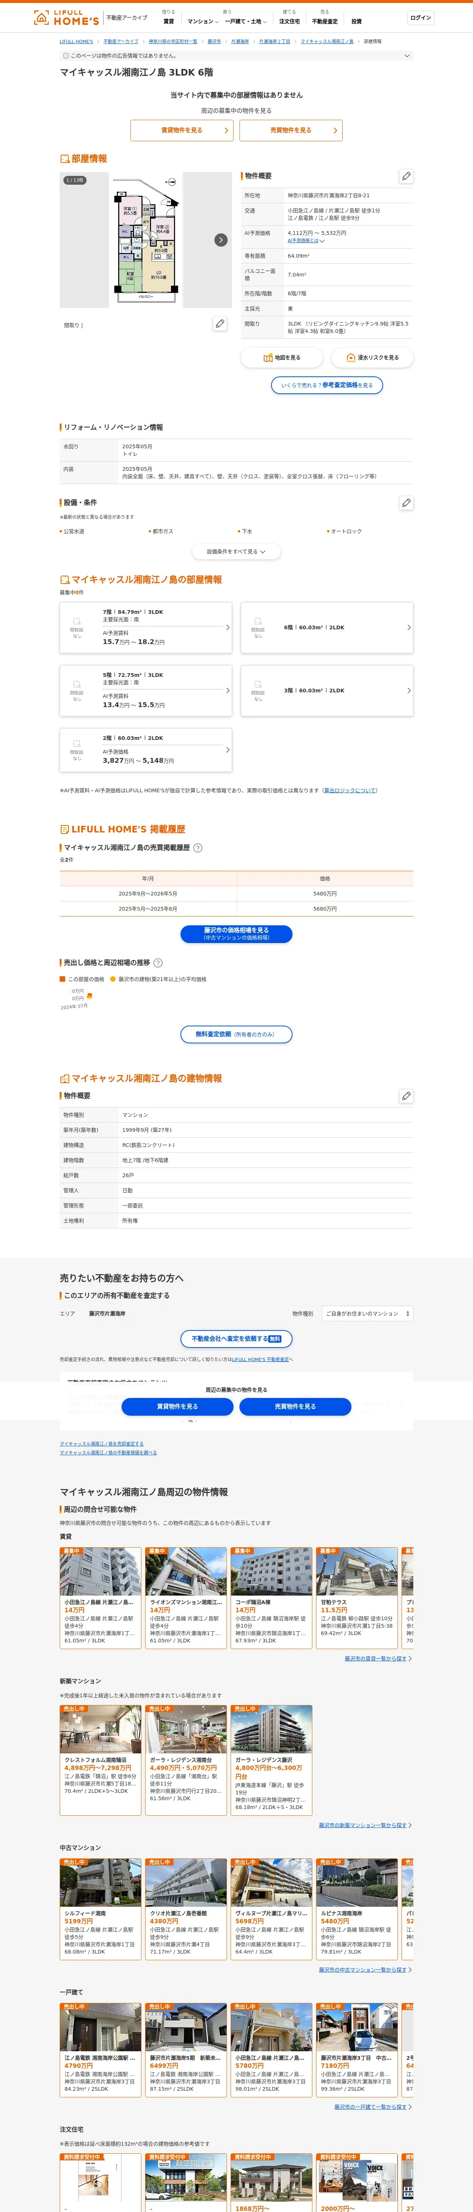Open help icon beside 売買掲載履歴 heading

198,848
